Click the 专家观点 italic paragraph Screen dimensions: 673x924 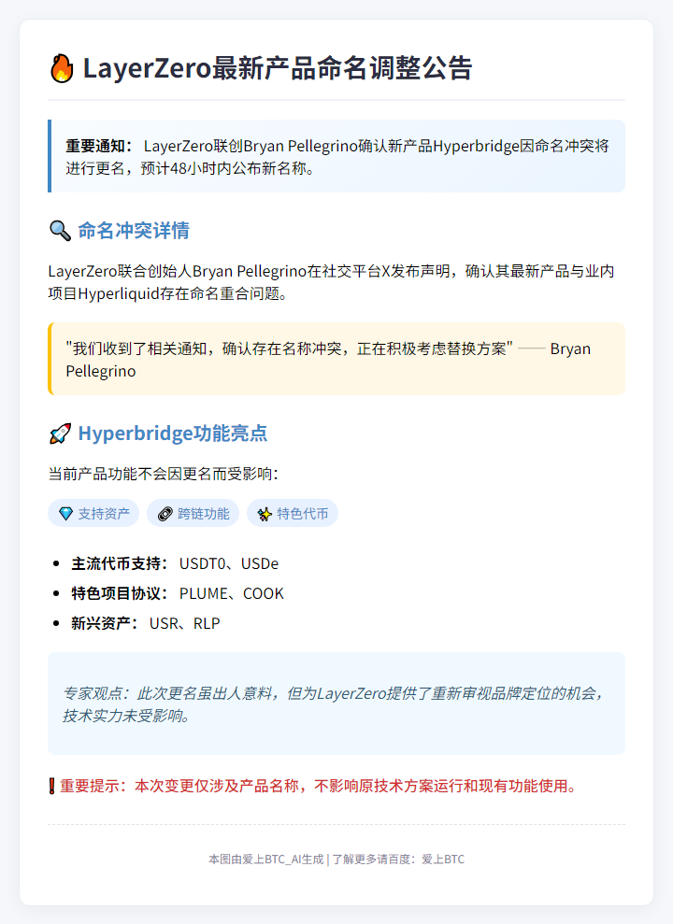pos(334,704)
